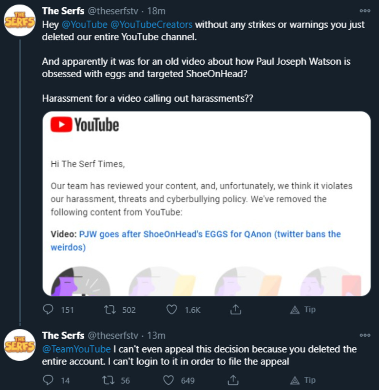Expand the attached YouTube email image
The image size is (379, 390).
[x=206, y=203]
